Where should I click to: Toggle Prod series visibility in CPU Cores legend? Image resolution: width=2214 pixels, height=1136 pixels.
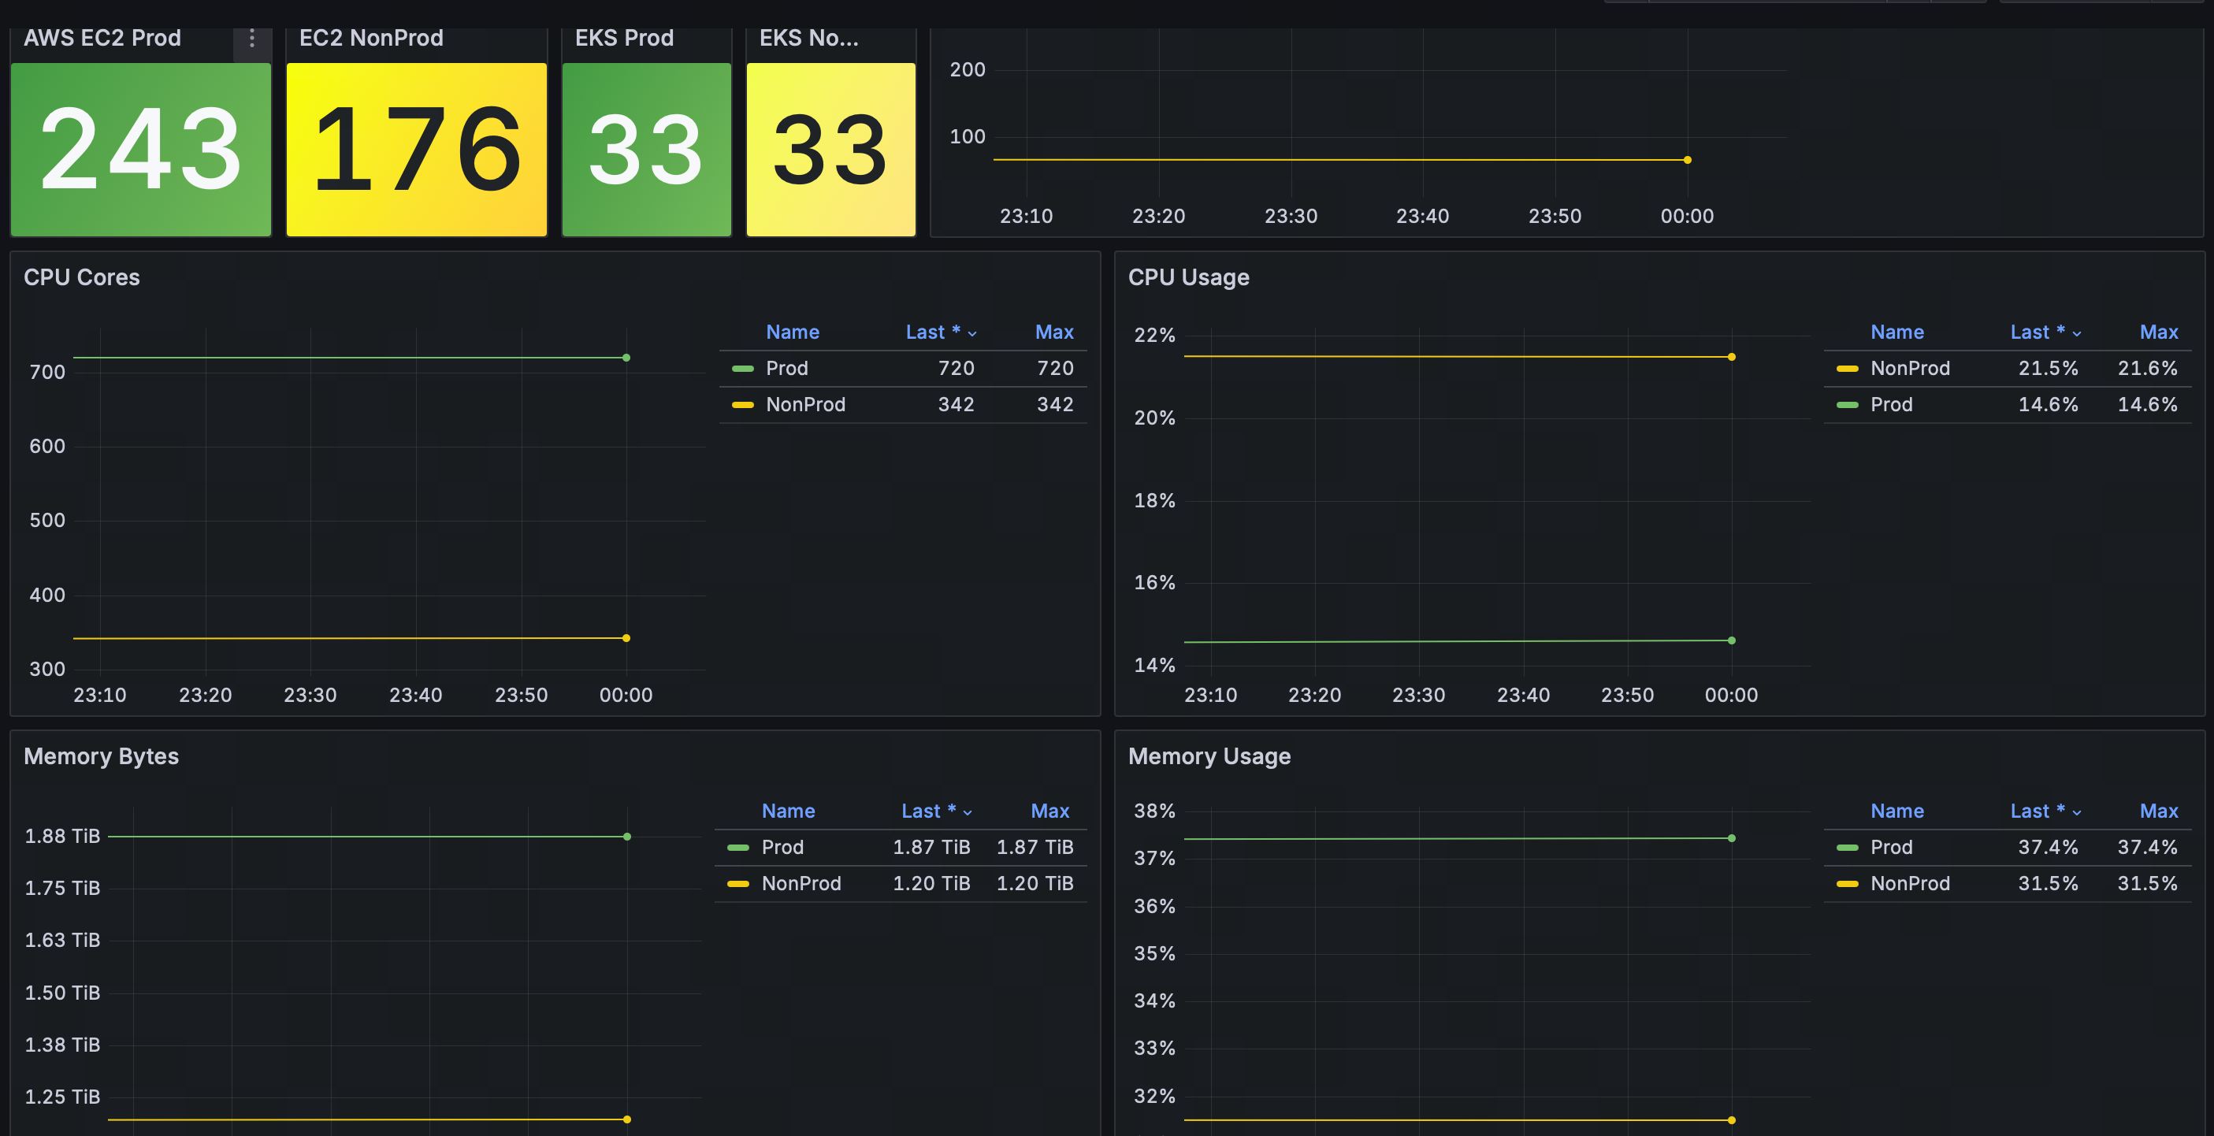tap(786, 369)
